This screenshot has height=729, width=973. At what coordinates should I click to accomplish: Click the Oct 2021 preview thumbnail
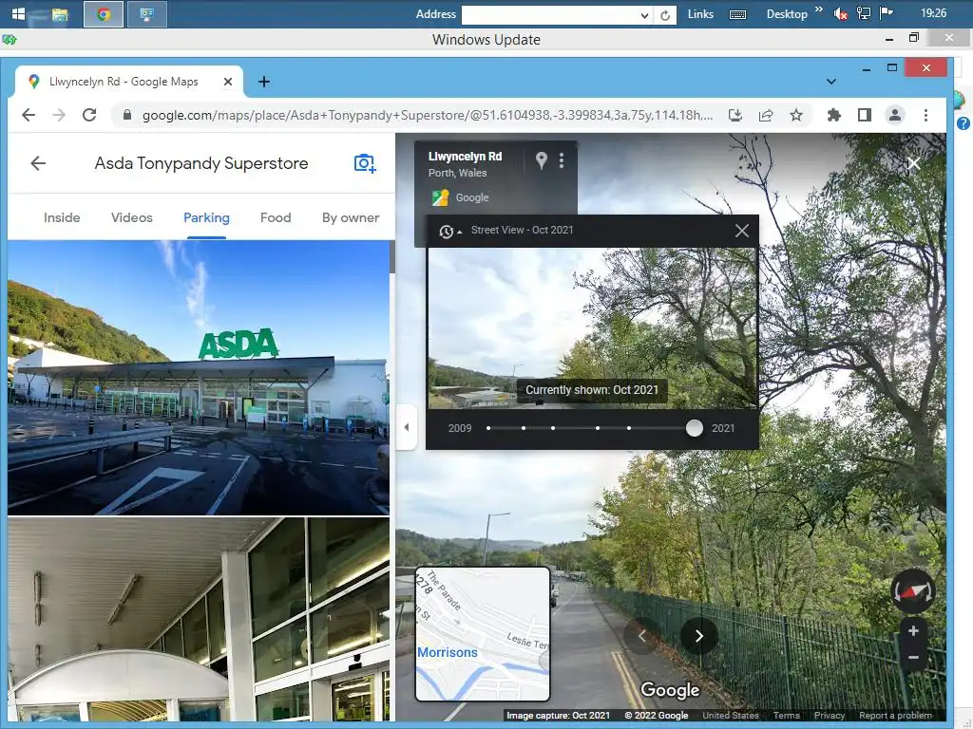coord(593,327)
